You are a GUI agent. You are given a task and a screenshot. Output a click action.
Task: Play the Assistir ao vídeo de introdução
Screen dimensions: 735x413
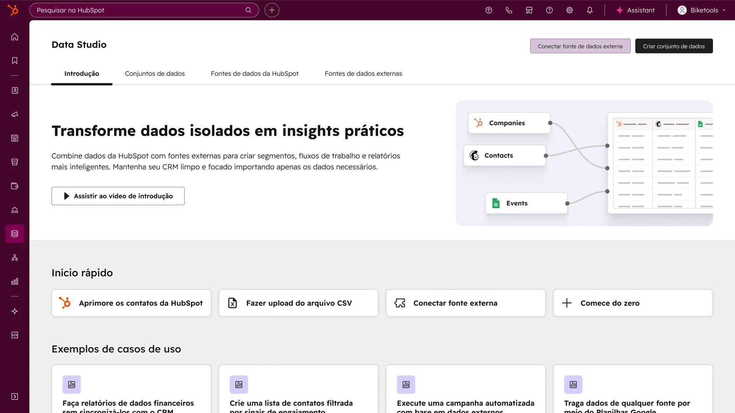pos(118,196)
